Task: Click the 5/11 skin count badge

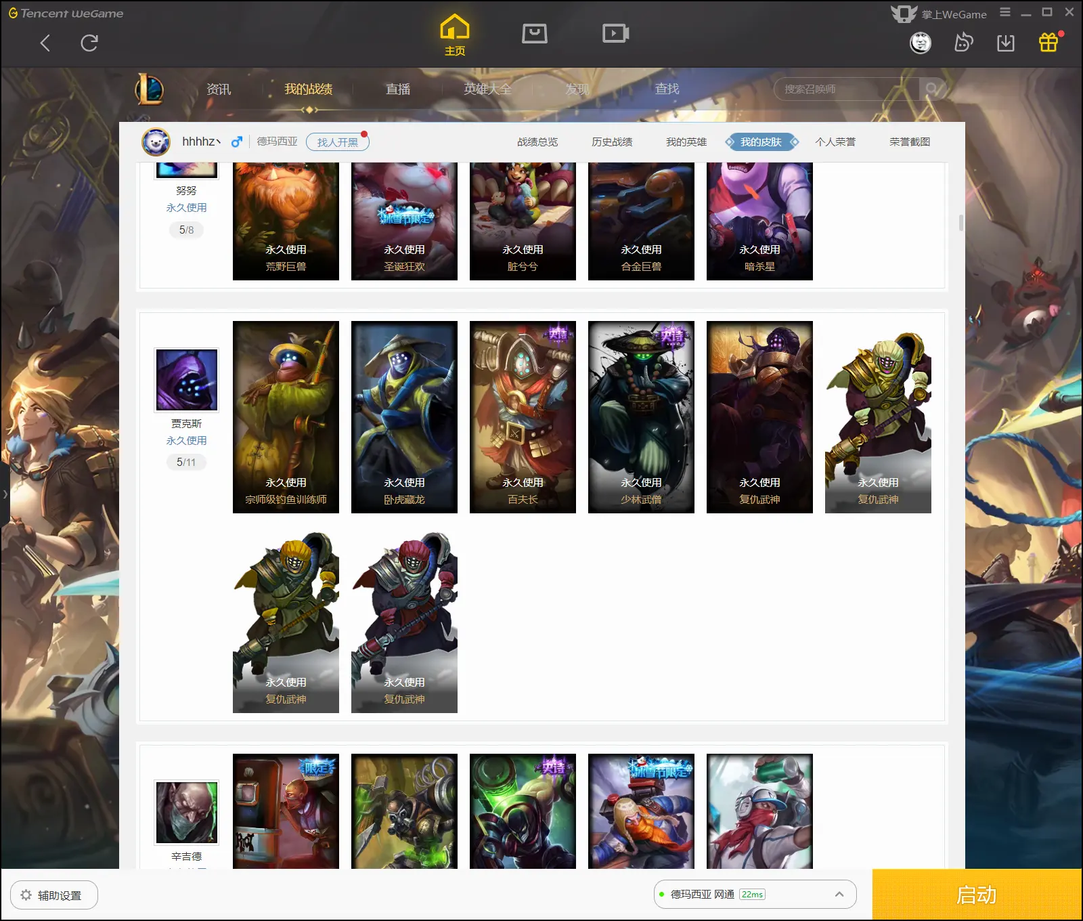Action: (x=186, y=462)
